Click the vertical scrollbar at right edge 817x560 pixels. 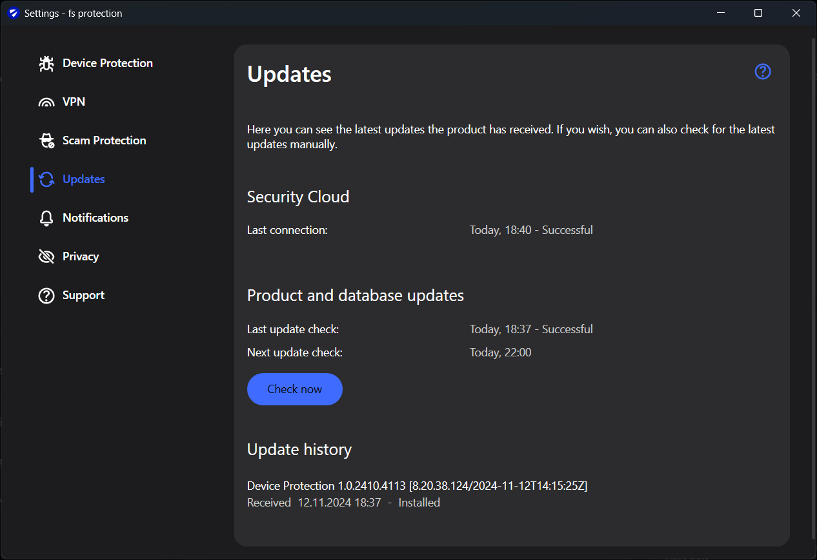click(813, 290)
